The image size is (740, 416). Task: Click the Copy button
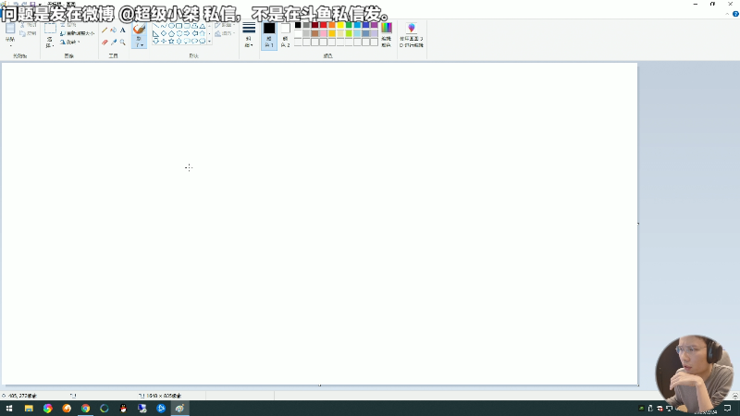click(x=28, y=33)
